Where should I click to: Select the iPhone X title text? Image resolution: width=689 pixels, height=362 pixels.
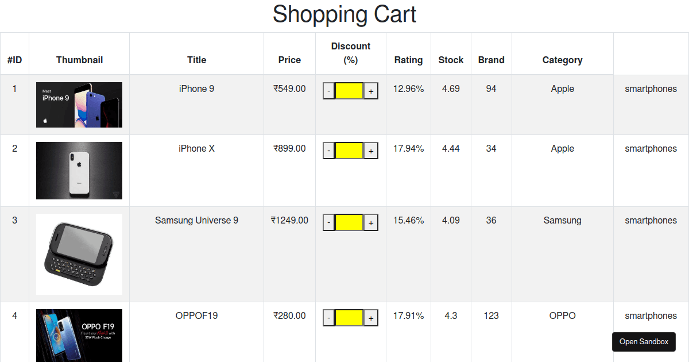coord(196,148)
